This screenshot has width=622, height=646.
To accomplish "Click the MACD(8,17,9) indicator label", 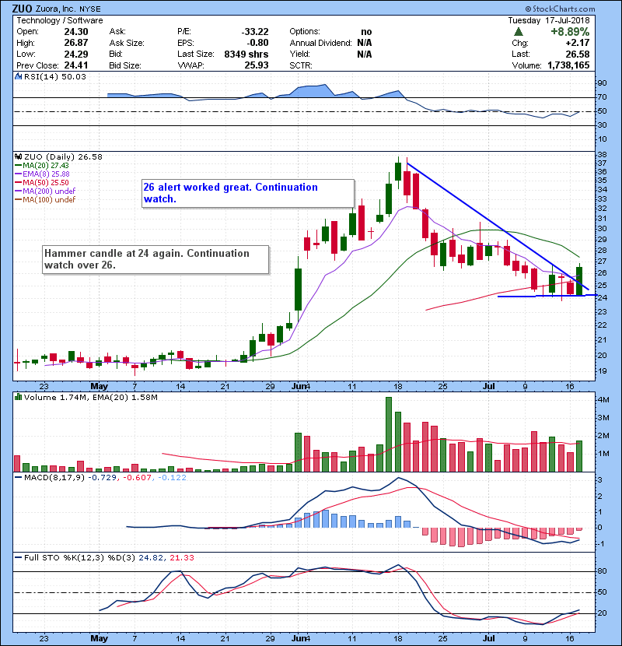I will (55, 478).
